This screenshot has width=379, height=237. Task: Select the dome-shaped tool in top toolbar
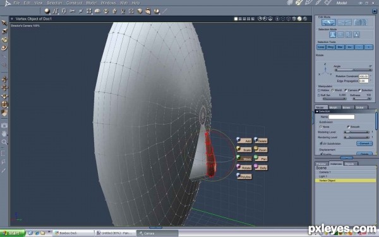(97, 11)
